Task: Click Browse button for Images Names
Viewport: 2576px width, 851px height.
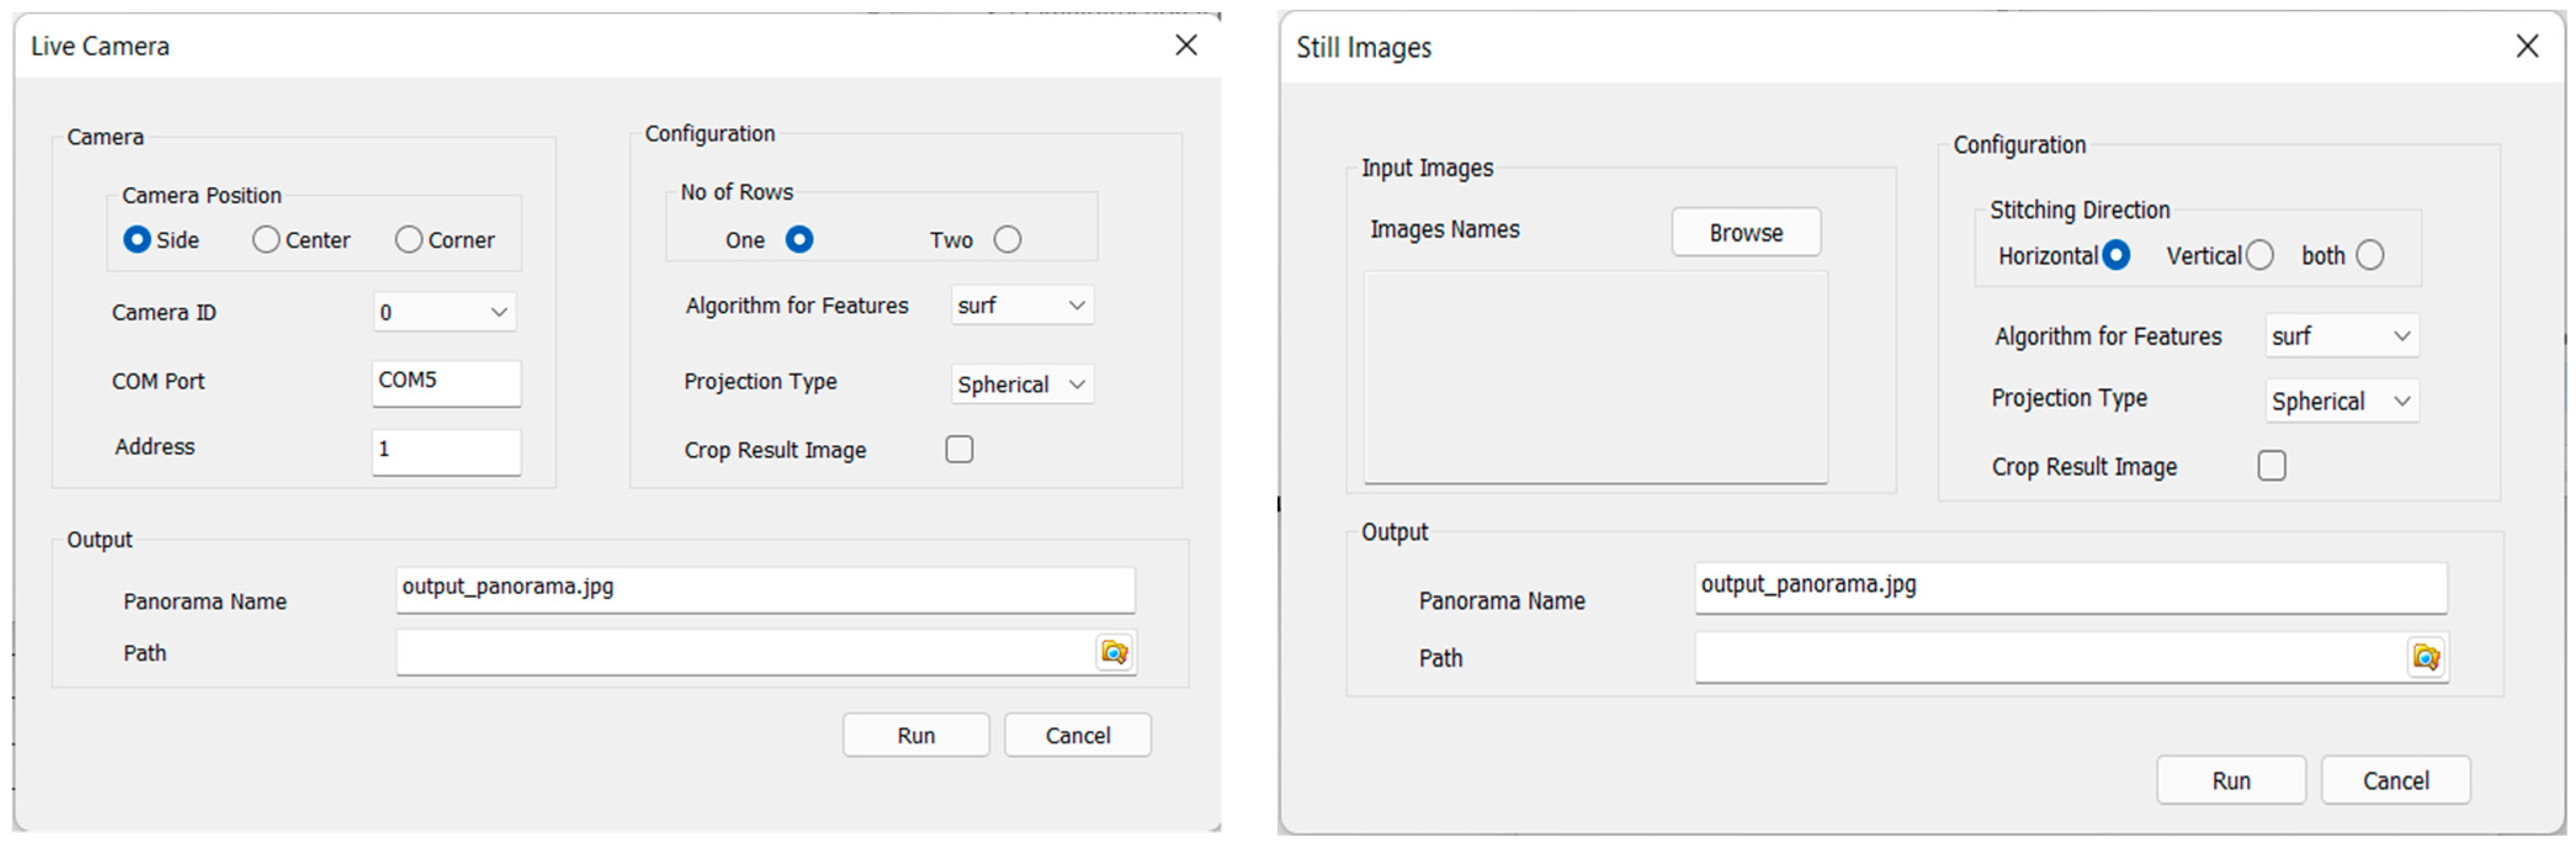Action: (1745, 233)
